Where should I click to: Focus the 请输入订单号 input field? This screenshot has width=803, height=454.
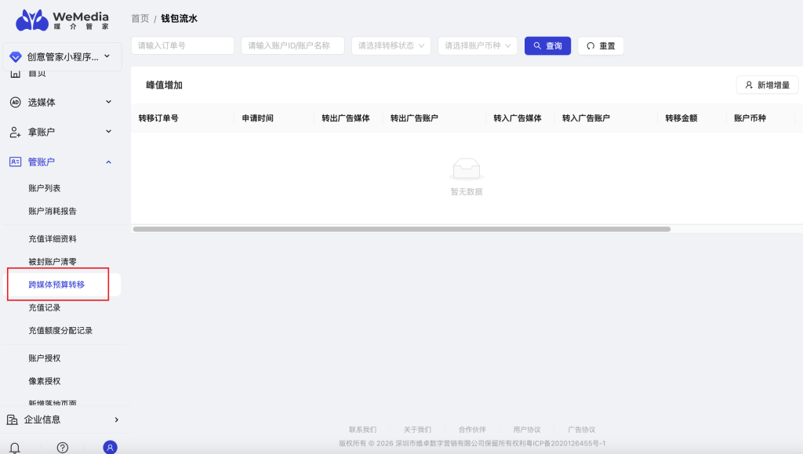182,45
